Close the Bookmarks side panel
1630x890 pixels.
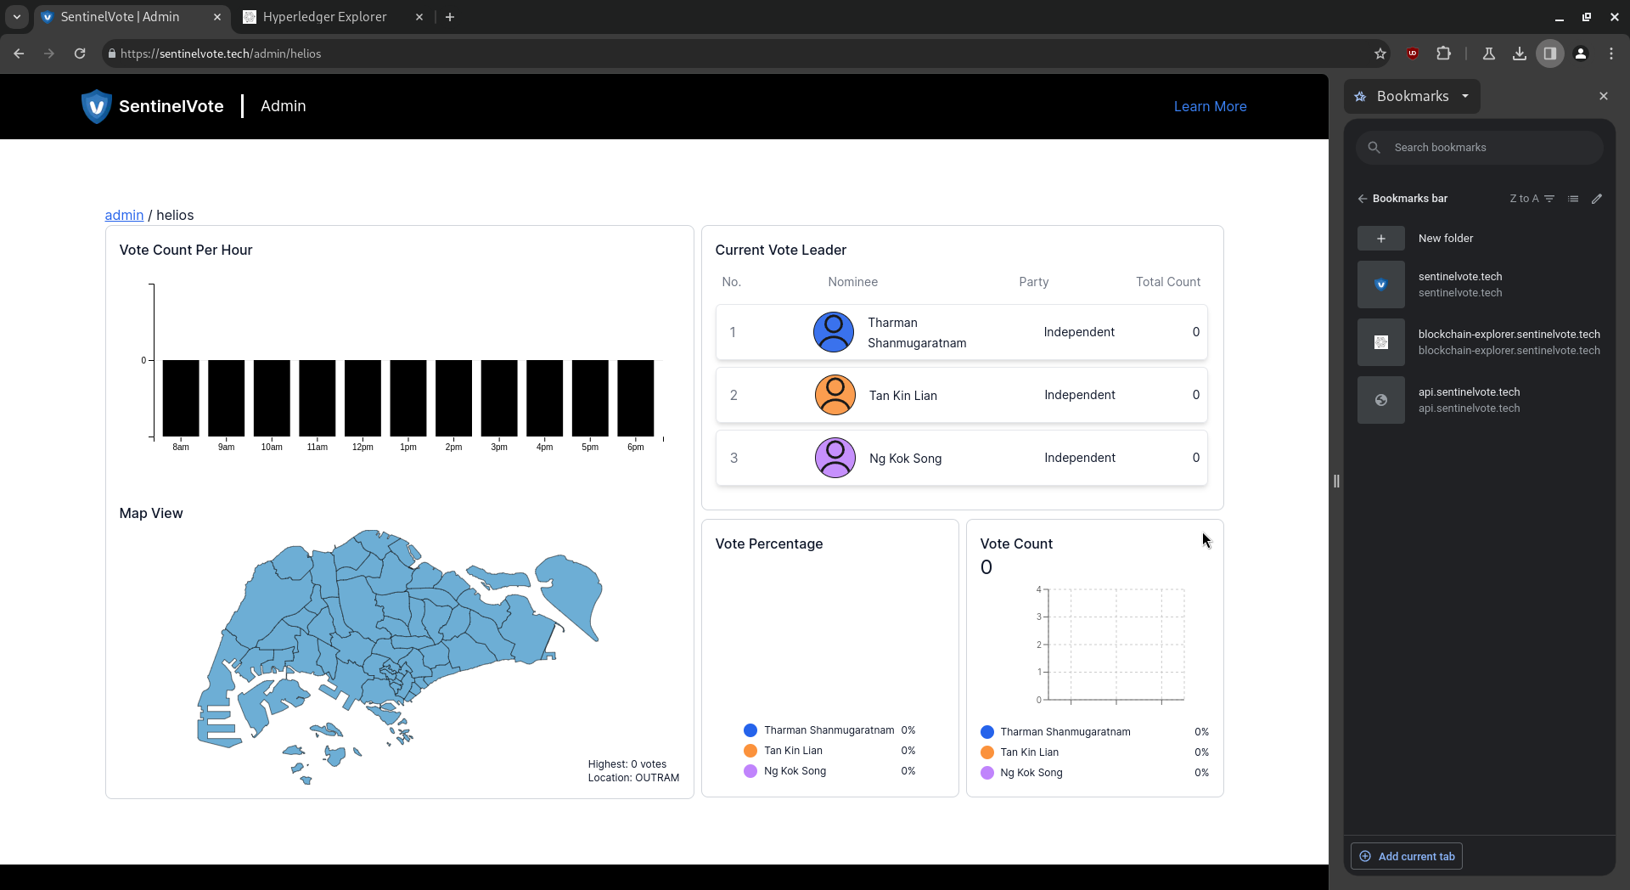click(1603, 96)
